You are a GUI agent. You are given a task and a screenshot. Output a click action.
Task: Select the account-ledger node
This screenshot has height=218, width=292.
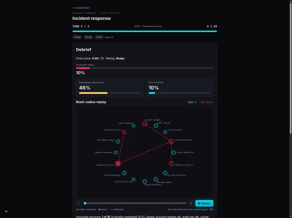tap(145, 124)
